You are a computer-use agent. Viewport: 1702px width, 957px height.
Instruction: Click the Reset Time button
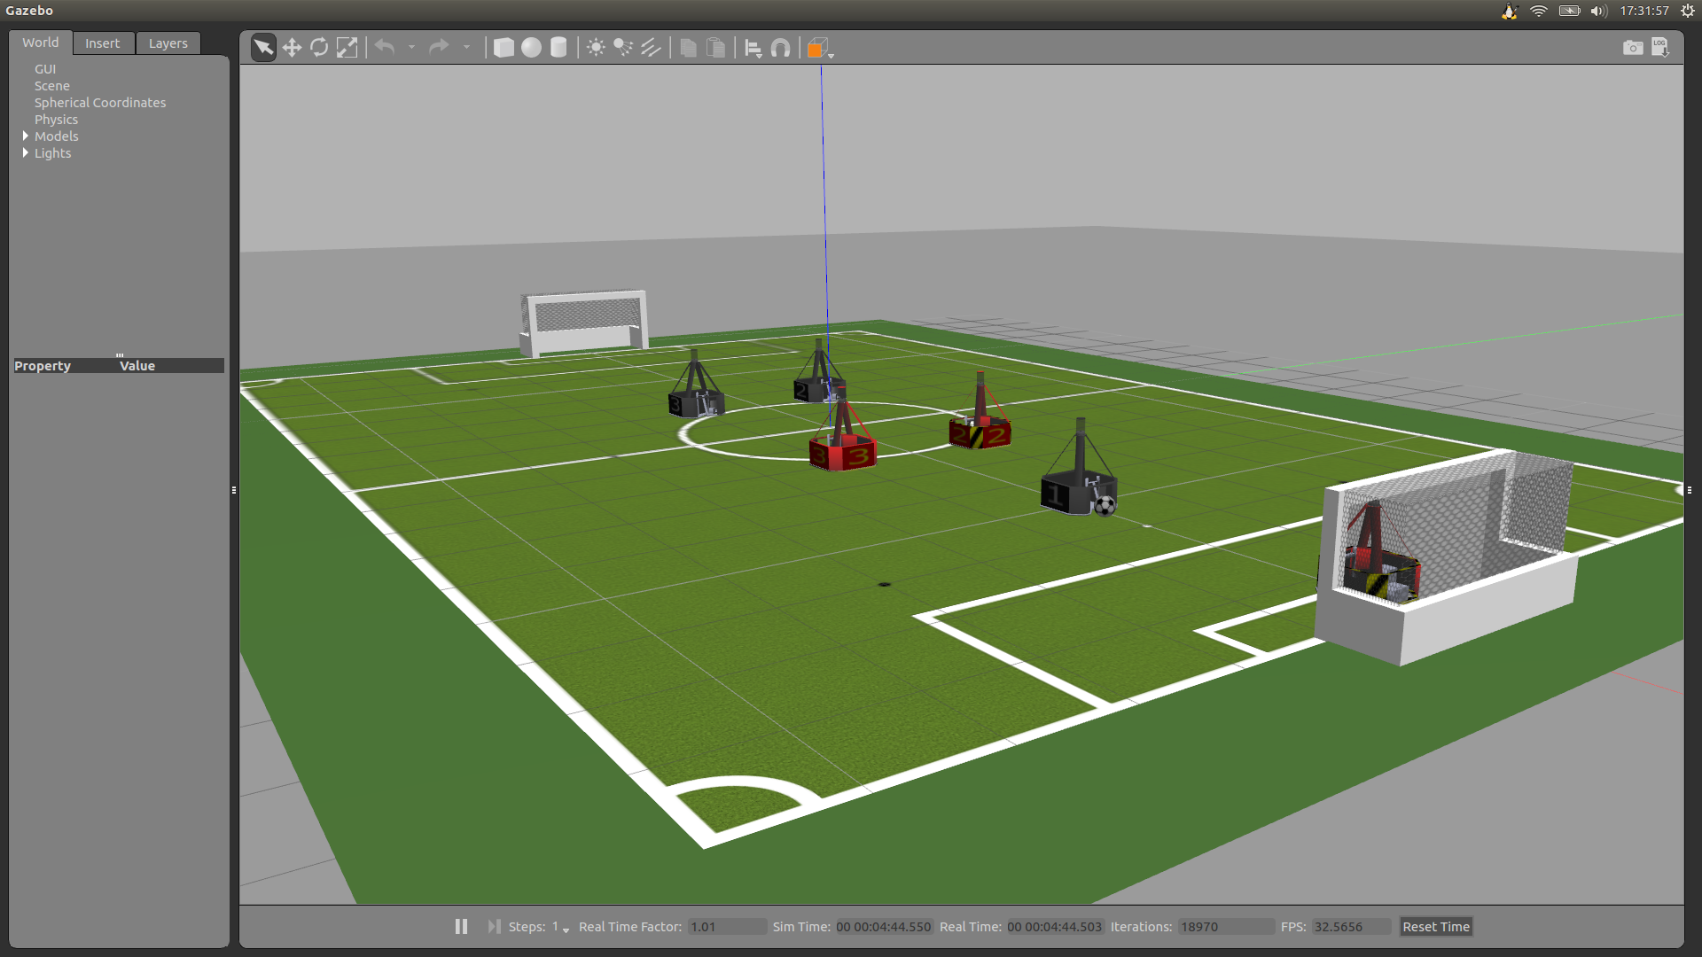coord(1435,926)
